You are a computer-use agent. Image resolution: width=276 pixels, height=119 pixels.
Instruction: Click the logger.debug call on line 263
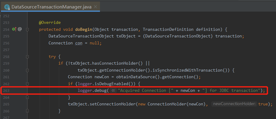coord(92,91)
